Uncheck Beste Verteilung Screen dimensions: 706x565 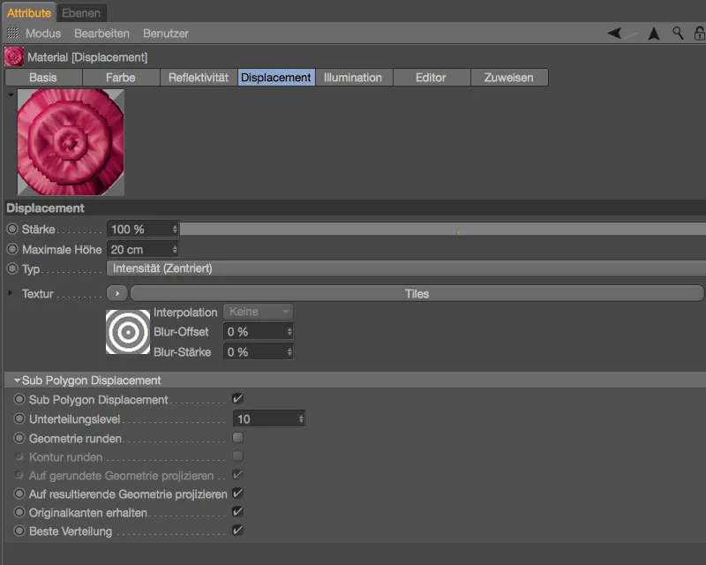(235, 530)
